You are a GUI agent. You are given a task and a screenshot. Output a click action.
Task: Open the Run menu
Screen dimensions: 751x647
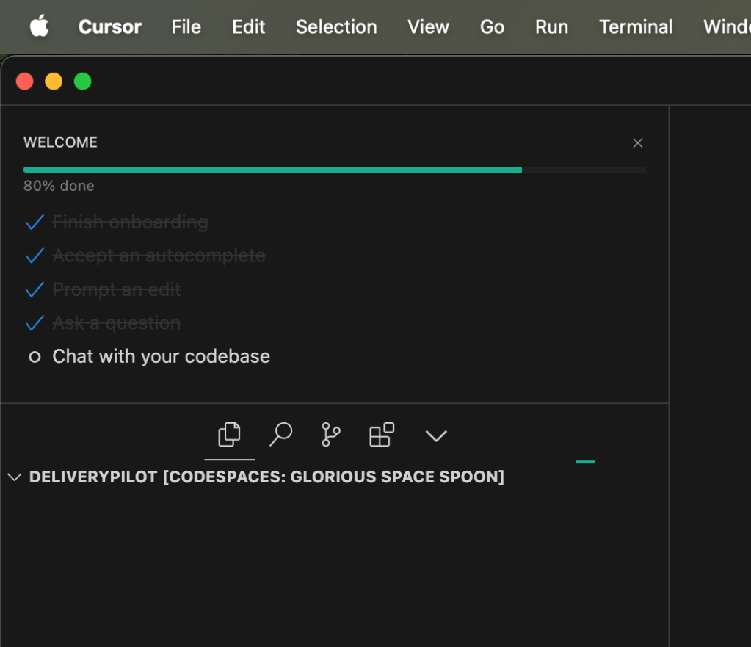[551, 27]
